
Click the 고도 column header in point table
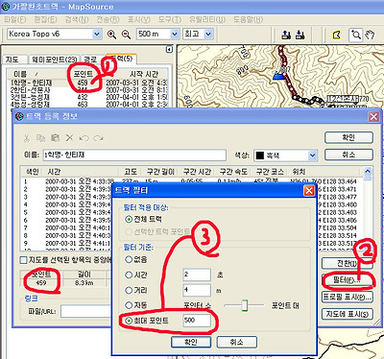tap(131, 172)
